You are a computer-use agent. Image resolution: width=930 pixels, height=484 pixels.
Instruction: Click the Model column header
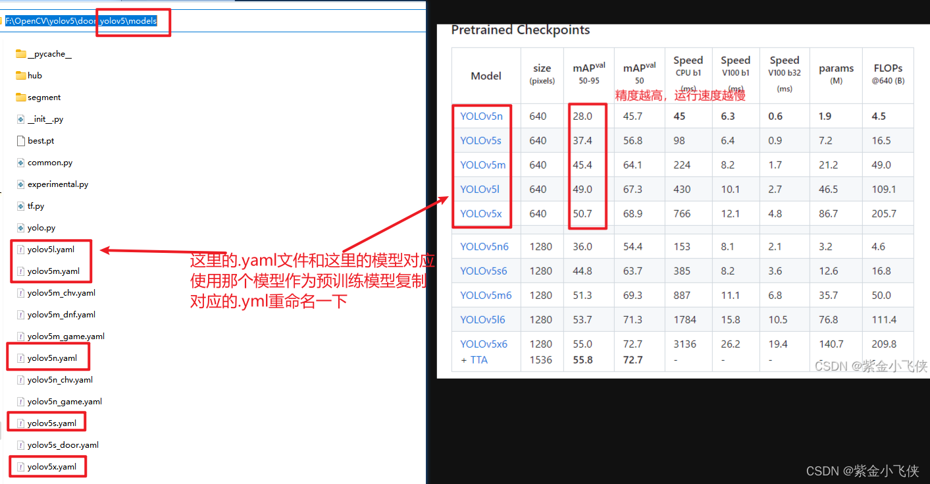[486, 76]
